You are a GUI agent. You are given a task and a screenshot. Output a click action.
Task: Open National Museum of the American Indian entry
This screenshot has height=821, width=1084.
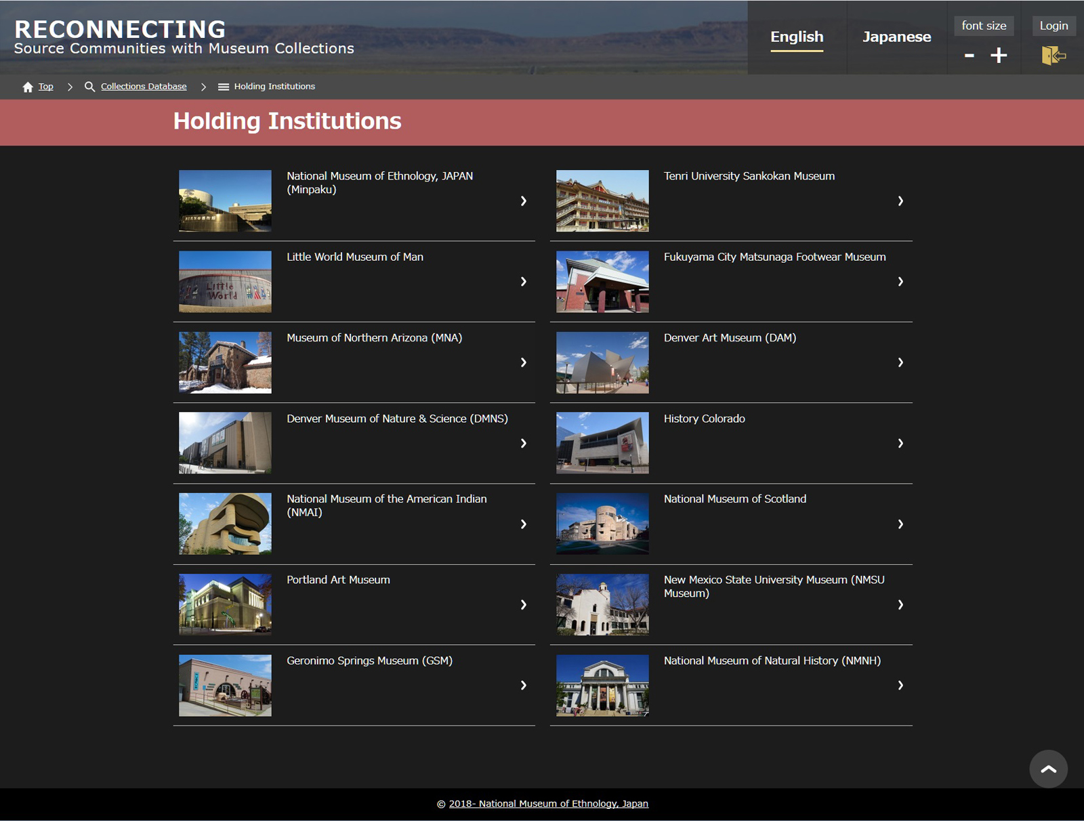click(x=354, y=524)
